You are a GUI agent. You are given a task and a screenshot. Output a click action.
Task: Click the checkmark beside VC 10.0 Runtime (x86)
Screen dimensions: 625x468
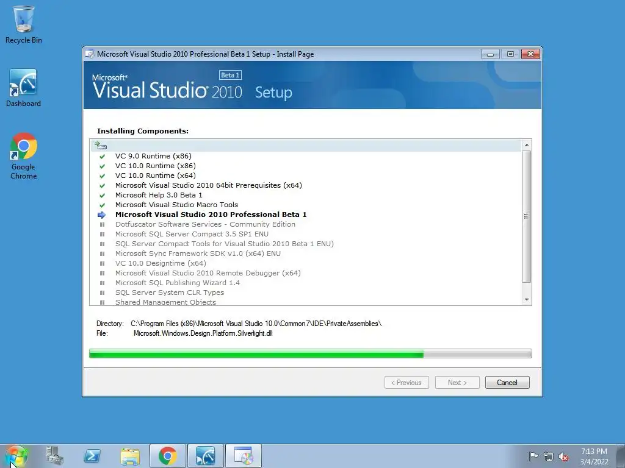point(102,166)
